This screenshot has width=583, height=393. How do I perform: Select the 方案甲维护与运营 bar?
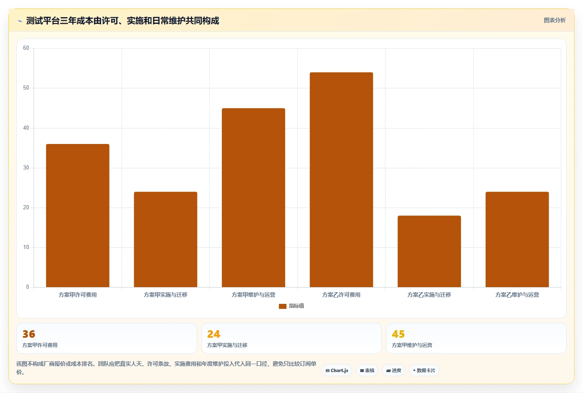click(253, 198)
